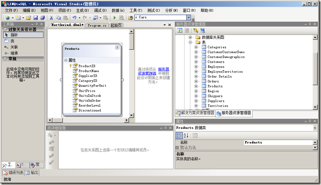Select the 类 class tool in toolbox
This screenshot has width=321, height=185.
click(23, 41)
